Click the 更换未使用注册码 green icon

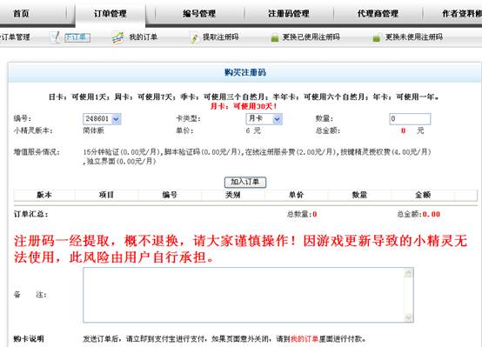click(x=376, y=38)
